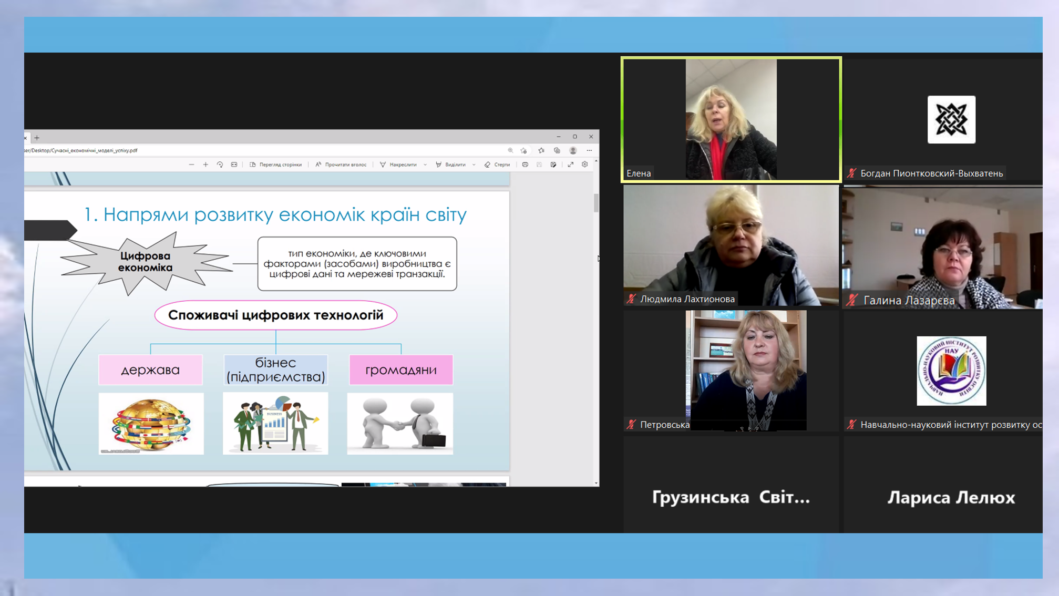Toggle the Виділити highlight tool
Viewport: 1059px width, 596px height.
(451, 165)
